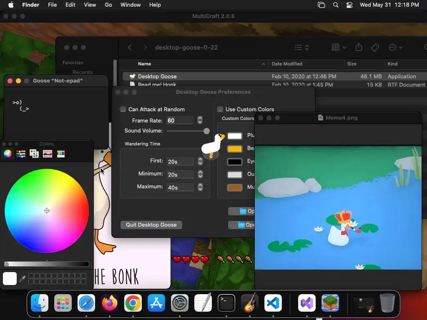
Task: Click the orange beak color swatch
Action: click(x=234, y=149)
